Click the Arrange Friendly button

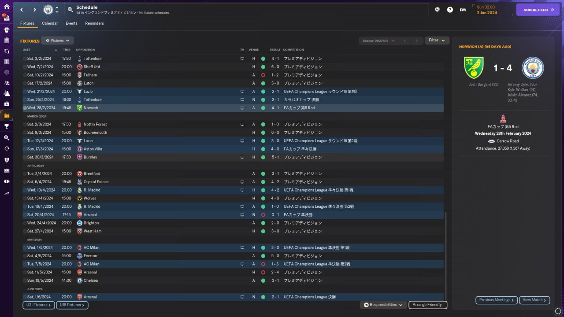428,305
